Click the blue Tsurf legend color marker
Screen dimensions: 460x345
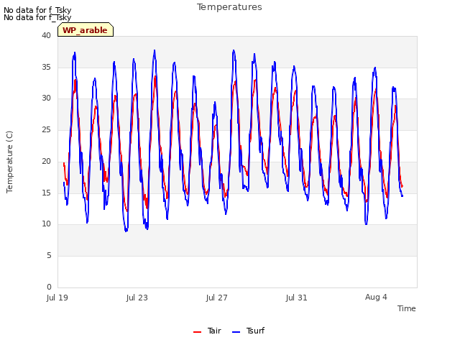pyautogui.click(x=236, y=332)
